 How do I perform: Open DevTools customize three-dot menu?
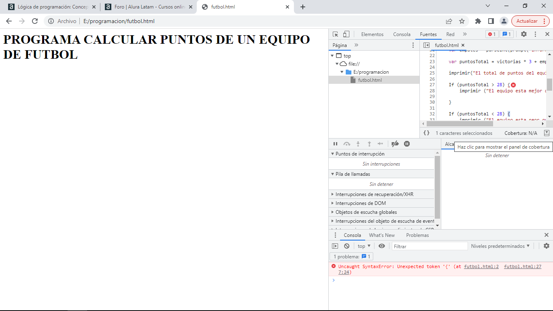coord(535,34)
